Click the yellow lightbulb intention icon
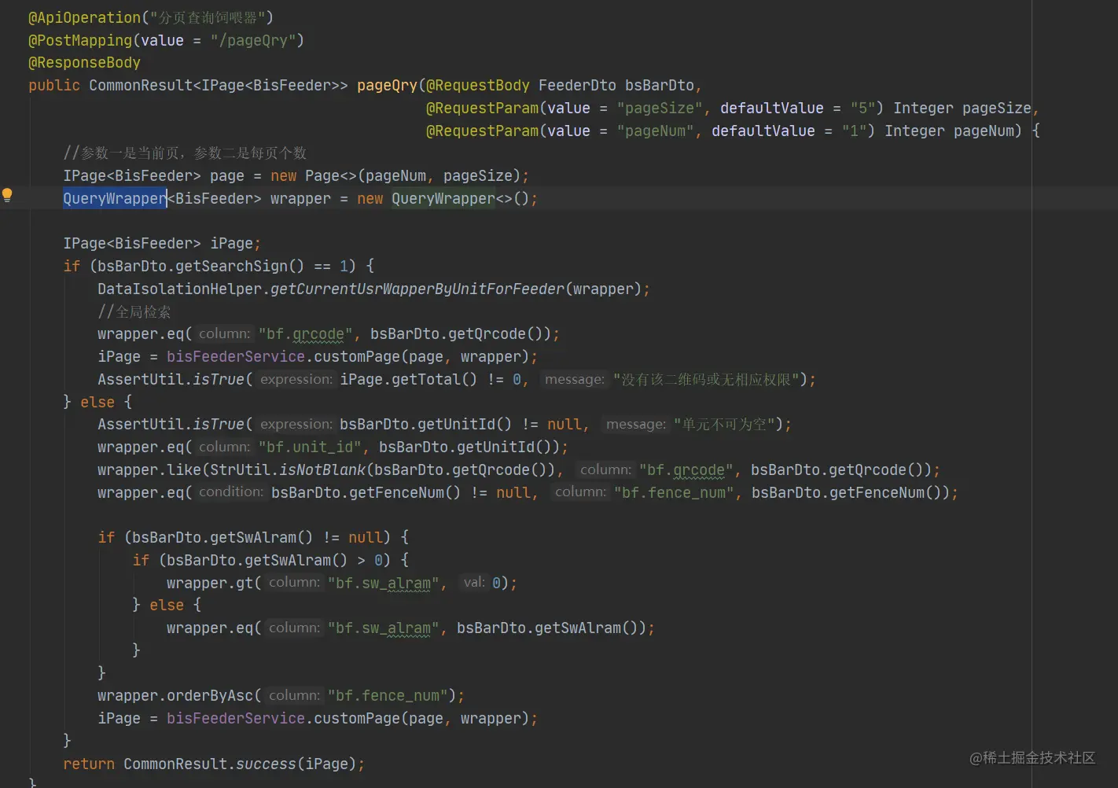This screenshot has width=1118, height=788. pos(7,195)
